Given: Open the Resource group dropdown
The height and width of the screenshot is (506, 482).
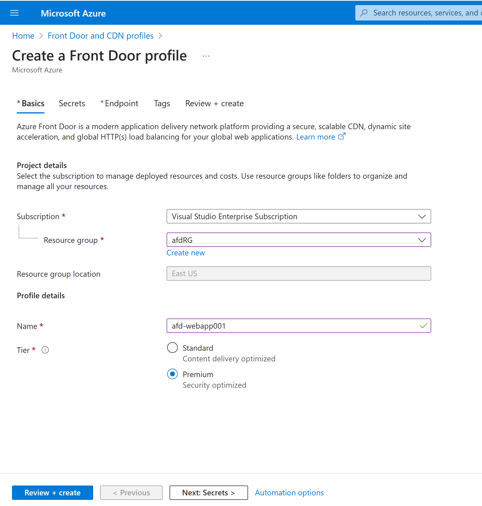Looking at the screenshot, I should pos(422,240).
